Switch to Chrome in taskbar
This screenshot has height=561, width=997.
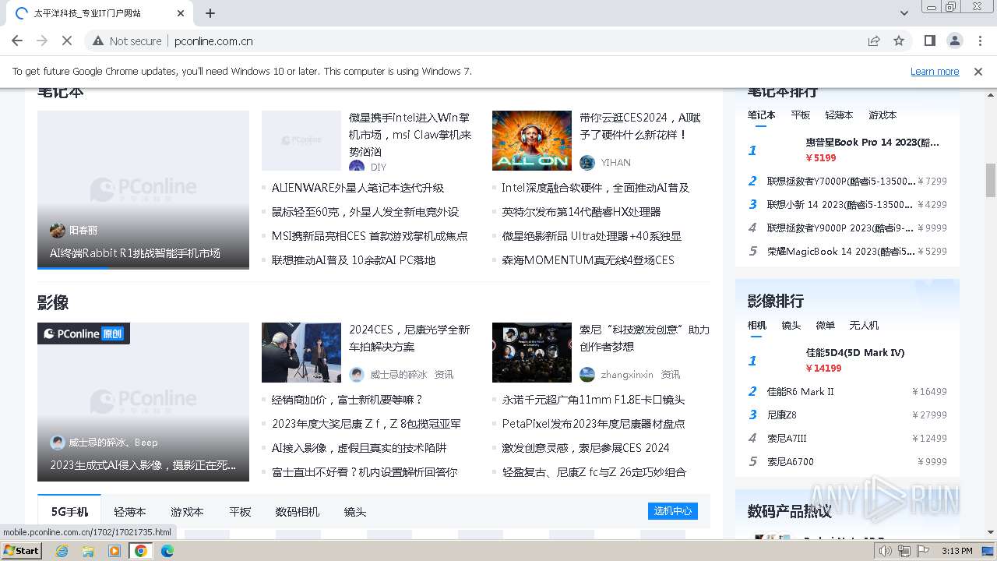[141, 551]
